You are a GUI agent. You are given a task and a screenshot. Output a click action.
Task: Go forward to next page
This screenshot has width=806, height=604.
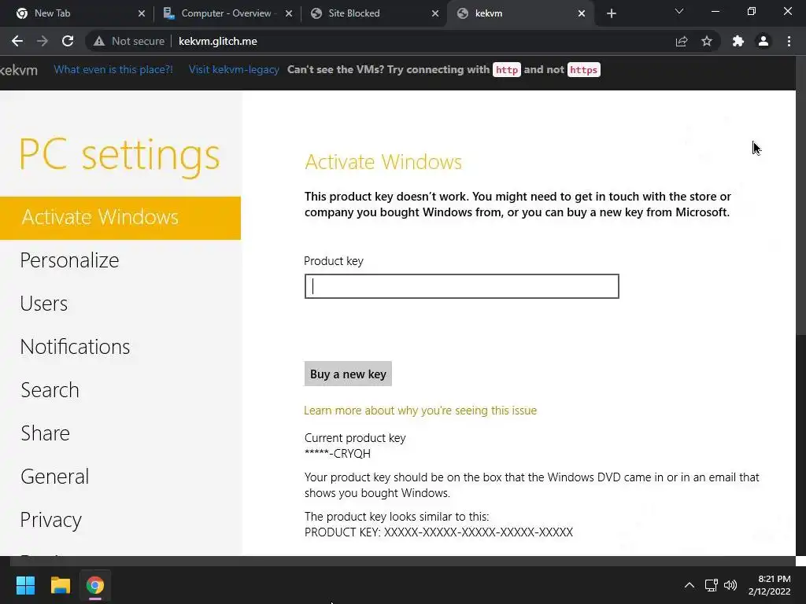click(43, 41)
